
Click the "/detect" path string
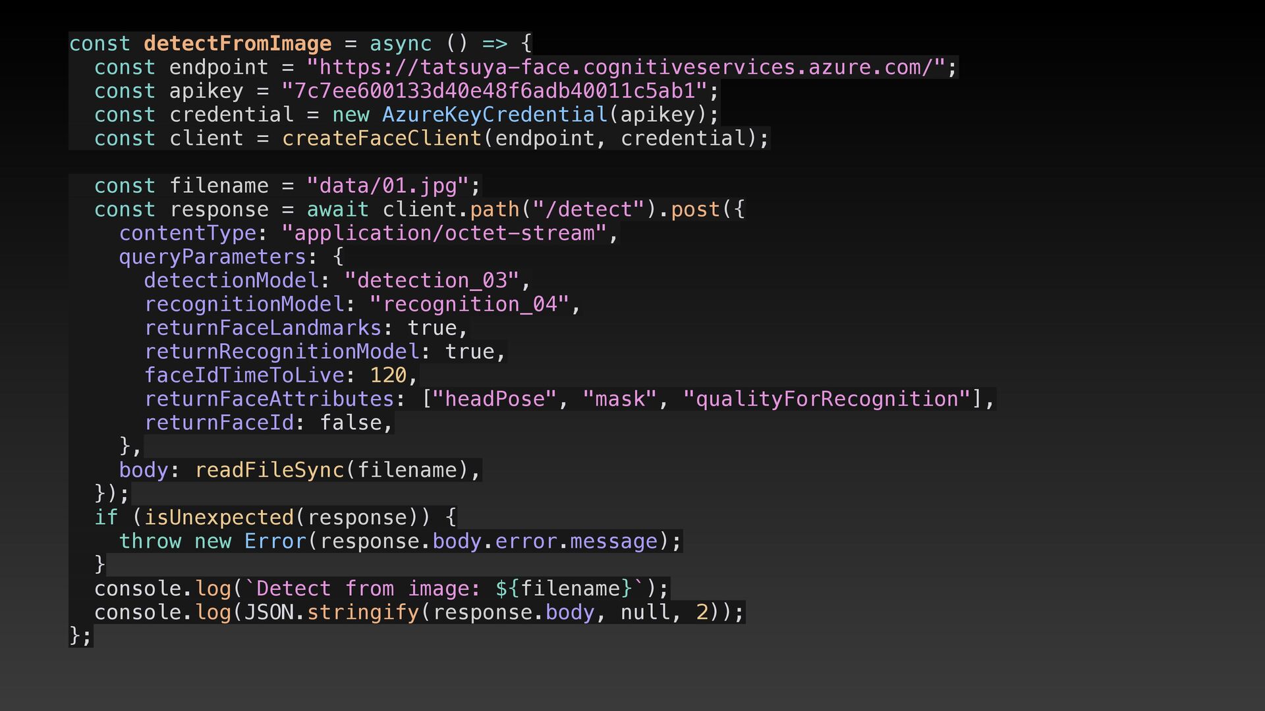click(588, 209)
